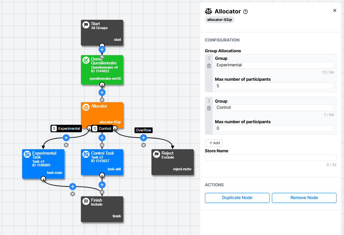
Task: Duplicate the Allocator node
Action: (237, 198)
